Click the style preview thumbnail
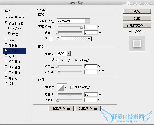The width and height of the screenshot is (154, 125). [137, 43]
